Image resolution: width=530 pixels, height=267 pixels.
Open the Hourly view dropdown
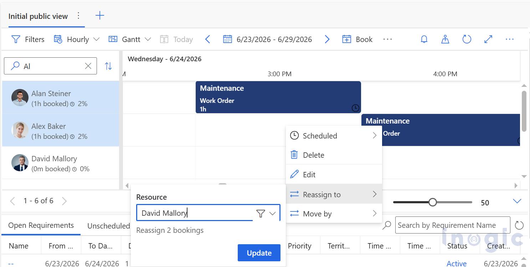click(x=76, y=39)
